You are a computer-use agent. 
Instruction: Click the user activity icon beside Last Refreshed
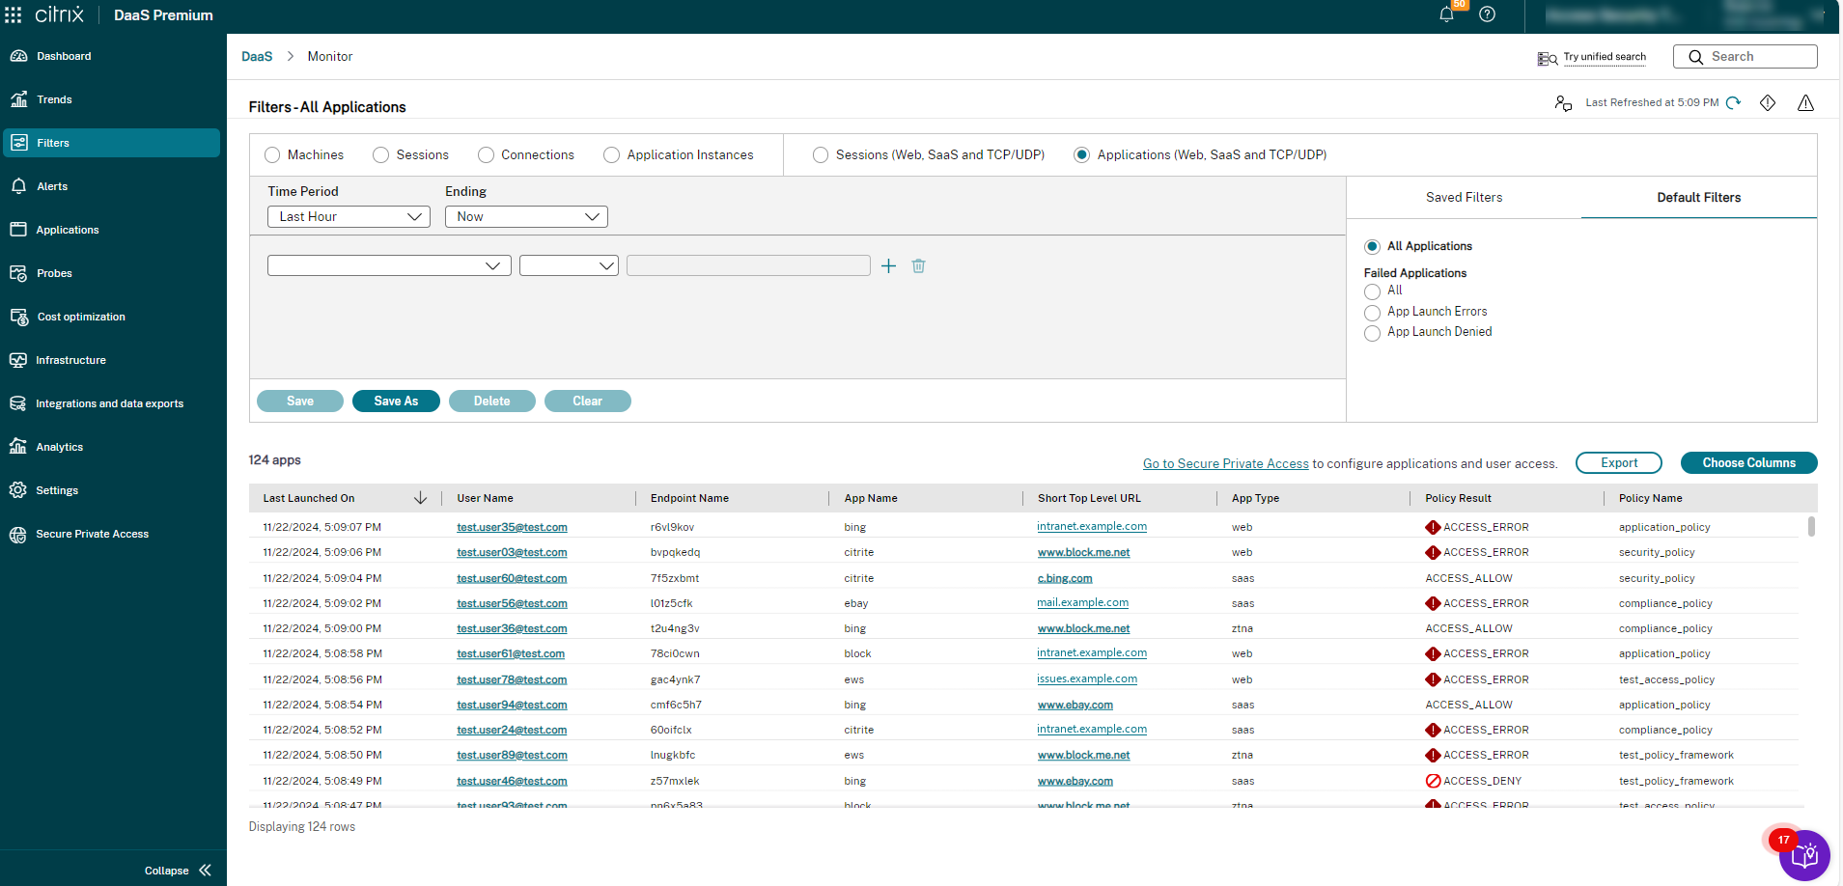[1563, 102]
